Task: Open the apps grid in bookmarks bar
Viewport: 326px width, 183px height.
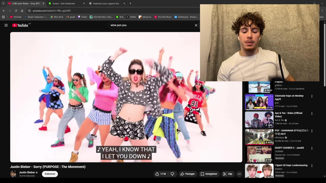Action: [3, 17]
